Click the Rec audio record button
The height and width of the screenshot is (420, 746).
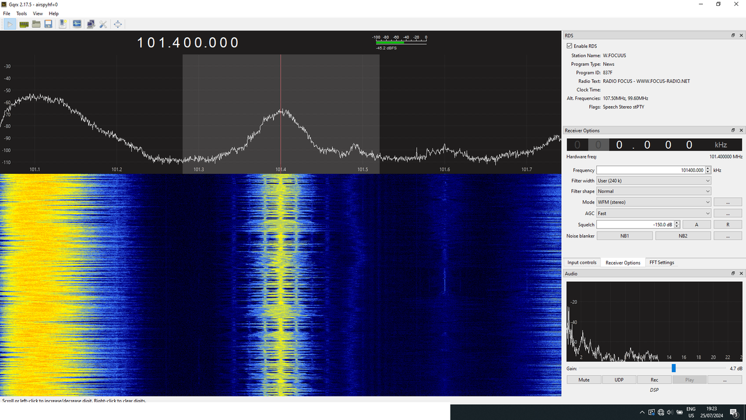654,380
